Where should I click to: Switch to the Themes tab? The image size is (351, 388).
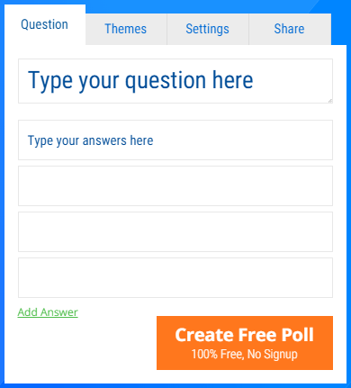126,29
